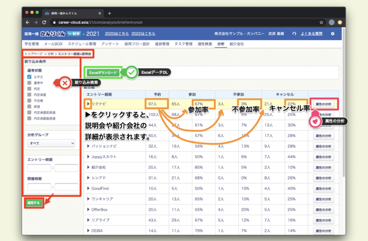This screenshot has width=368, height=241.
Task: Click the browser profile avatar icon
Action: (x=331, y=22)
